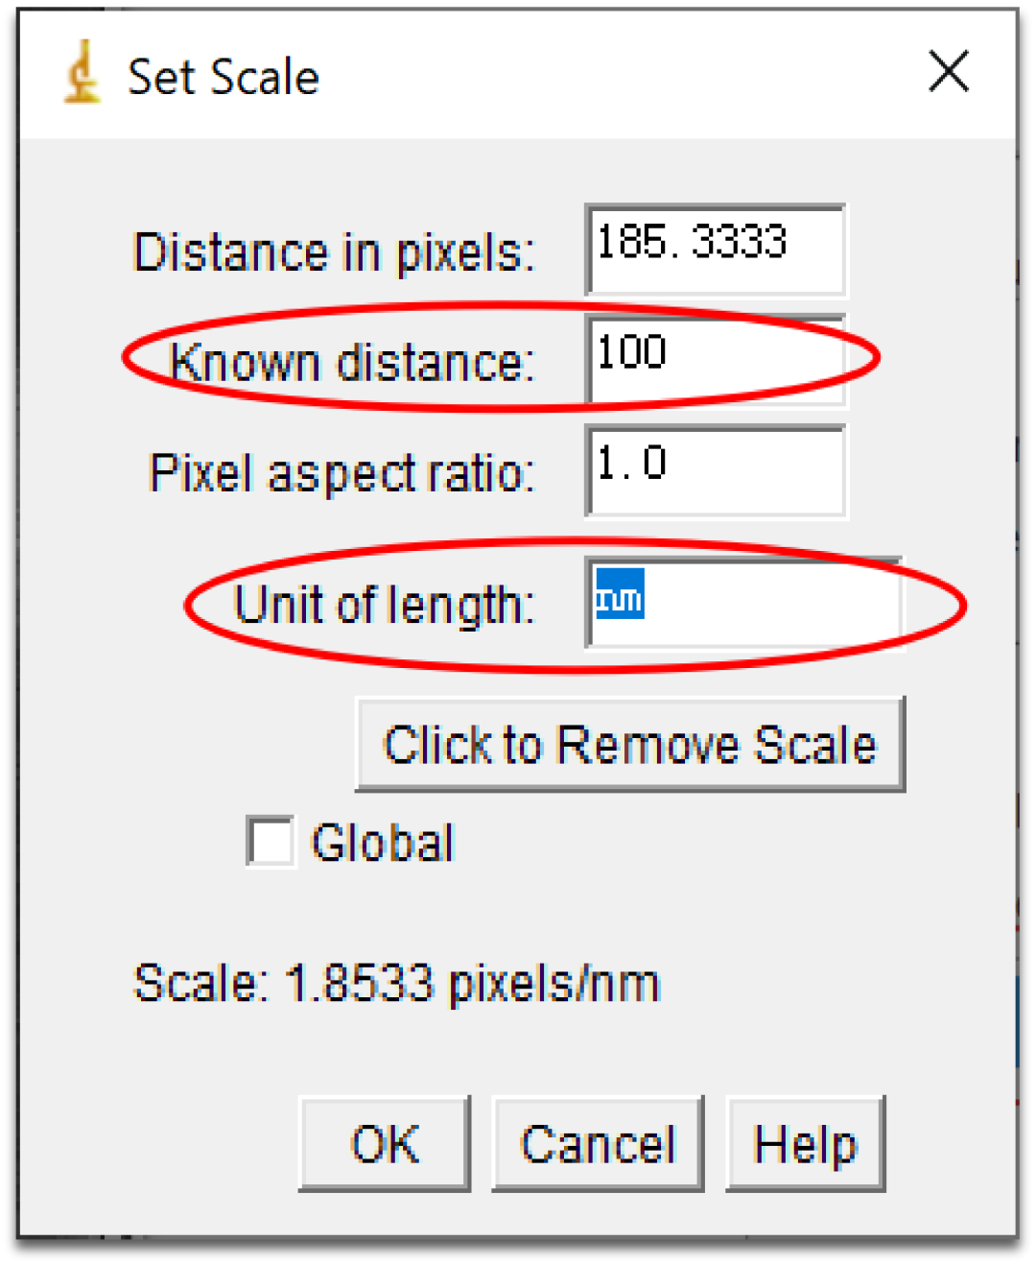This screenshot has height=1265, width=1036.
Task: Click the Pixel aspect ratio field
Action: [715, 471]
